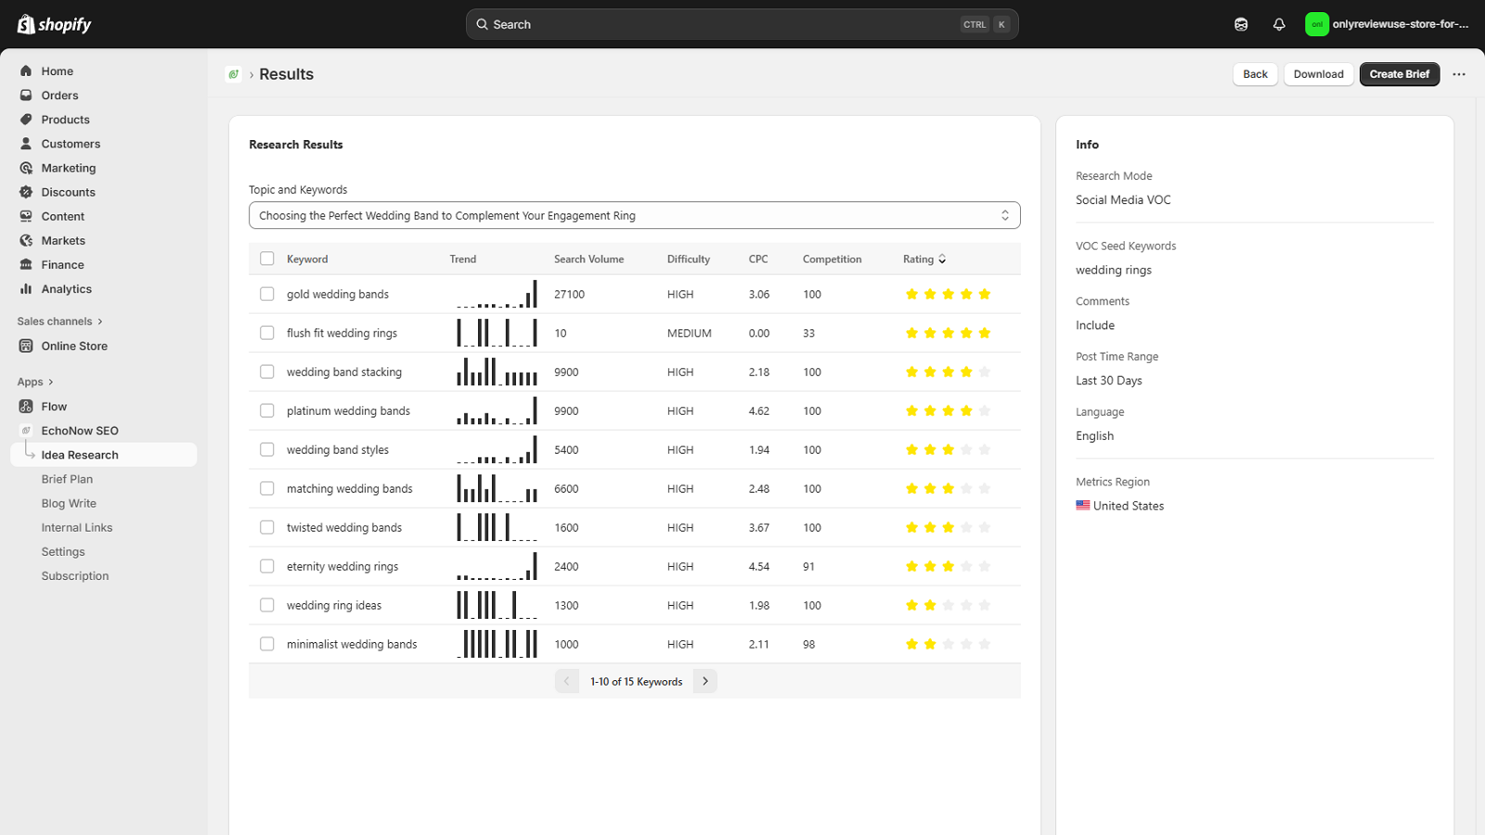Open the Topic and Keywords dropdown
The width and height of the screenshot is (1485, 835).
tap(634, 215)
